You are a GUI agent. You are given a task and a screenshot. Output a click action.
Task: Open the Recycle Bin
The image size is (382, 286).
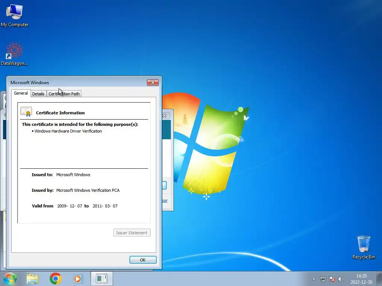coord(363,247)
